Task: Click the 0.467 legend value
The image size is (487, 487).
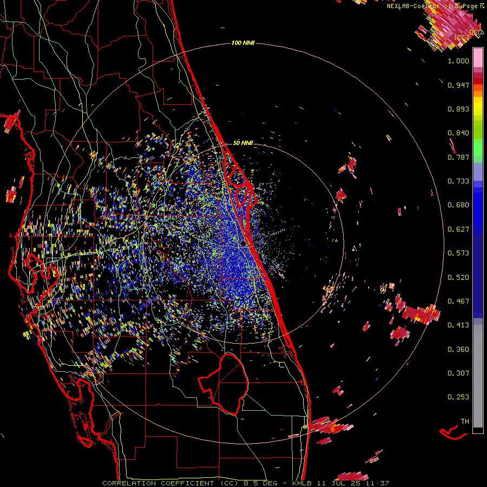Action: point(458,301)
